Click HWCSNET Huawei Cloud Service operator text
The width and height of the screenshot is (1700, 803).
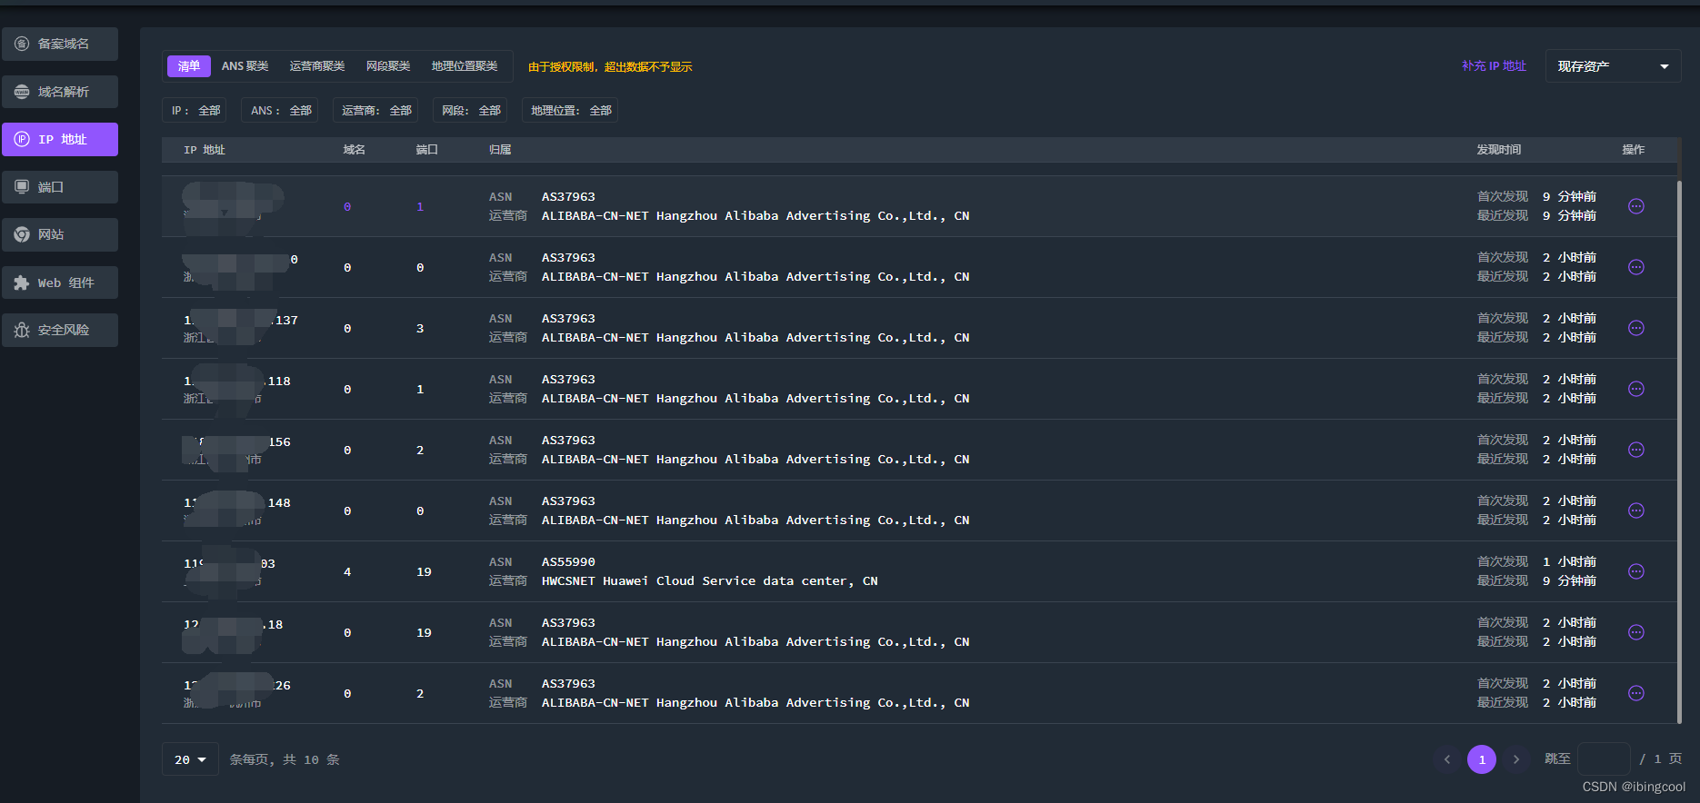point(710,581)
